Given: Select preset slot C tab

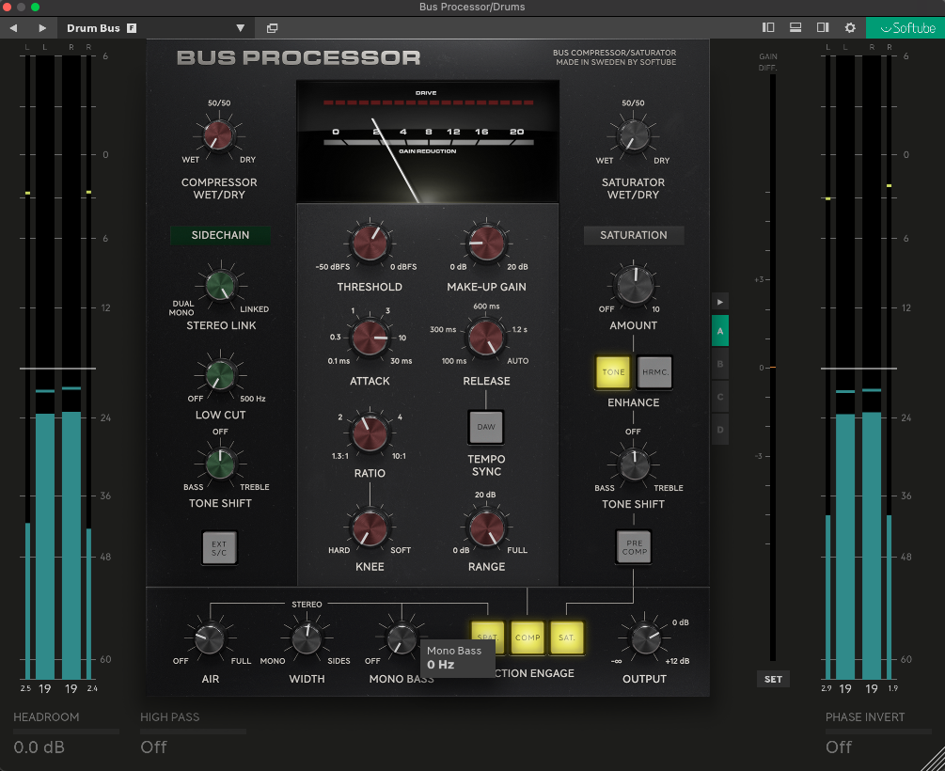Looking at the screenshot, I should pos(720,397).
